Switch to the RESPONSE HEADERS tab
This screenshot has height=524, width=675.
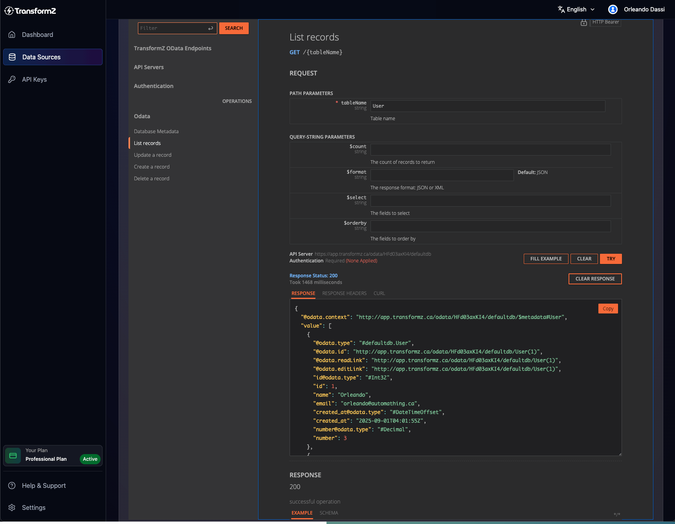click(344, 293)
